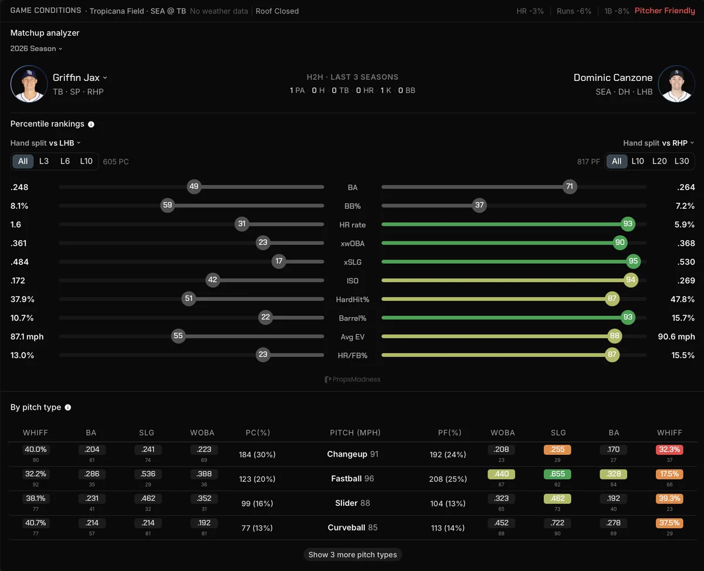The image size is (704, 571).
Task: Click pitcher Changeup WHIFF 40.0% cell
Action: 35,450
